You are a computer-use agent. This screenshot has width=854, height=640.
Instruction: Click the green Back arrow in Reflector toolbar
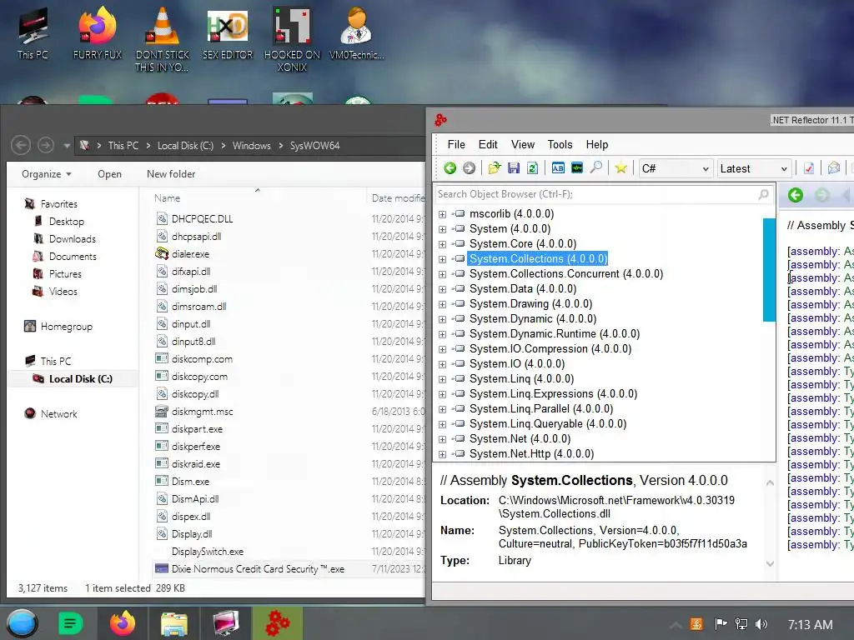click(450, 168)
